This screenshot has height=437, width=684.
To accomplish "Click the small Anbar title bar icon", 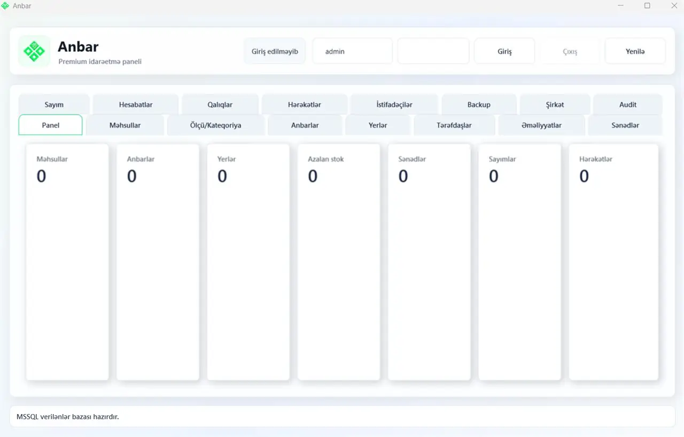I will (x=5, y=6).
